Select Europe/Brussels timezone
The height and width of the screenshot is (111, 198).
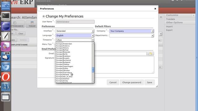point(63,58)
